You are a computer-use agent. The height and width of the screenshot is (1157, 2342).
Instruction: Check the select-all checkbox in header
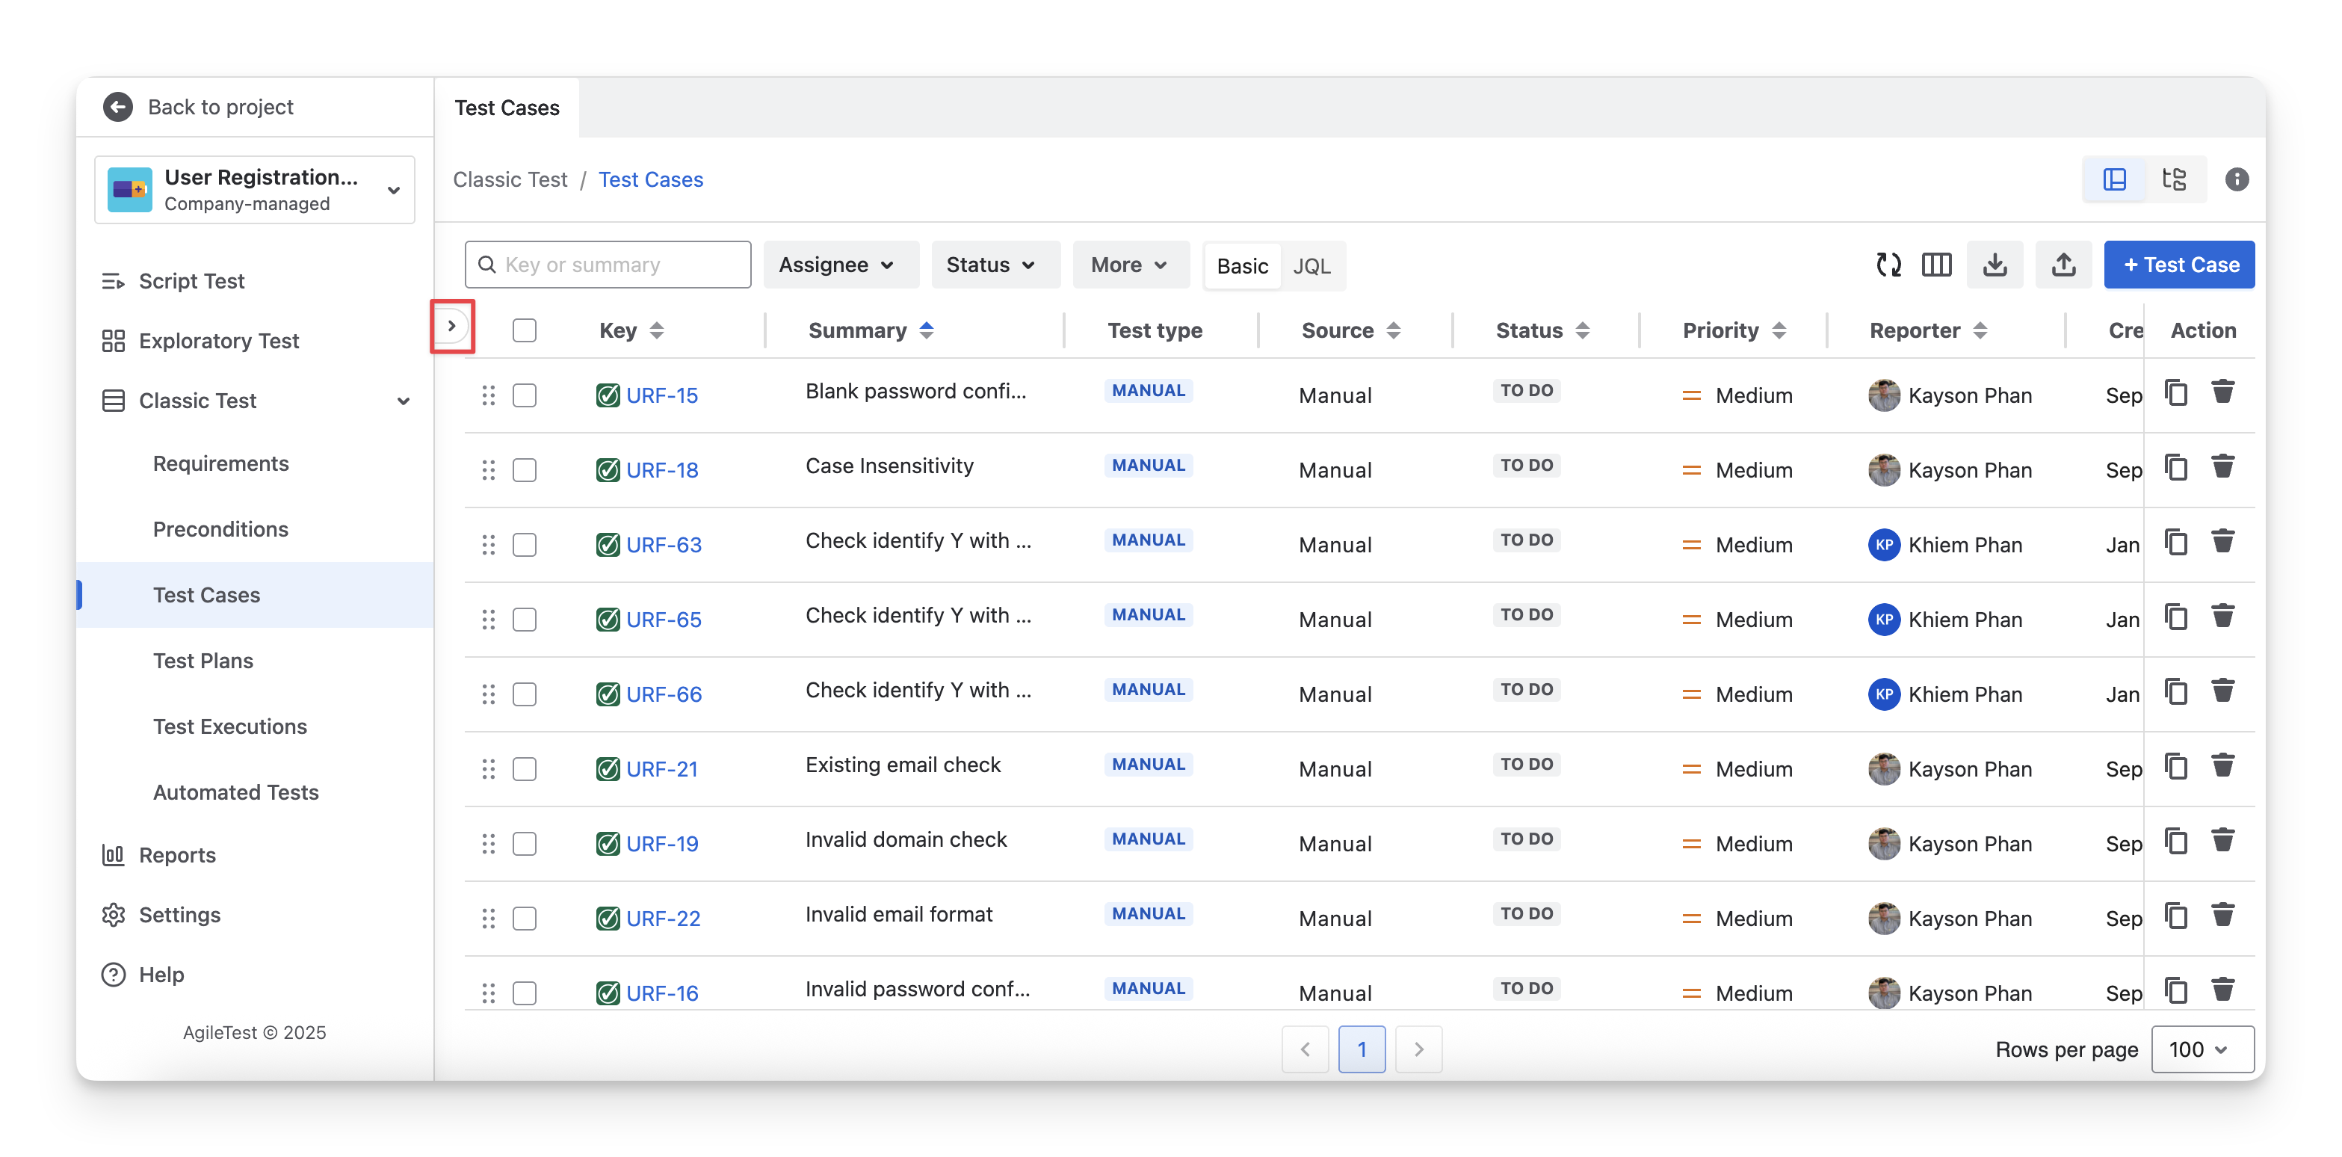(525, 330)
